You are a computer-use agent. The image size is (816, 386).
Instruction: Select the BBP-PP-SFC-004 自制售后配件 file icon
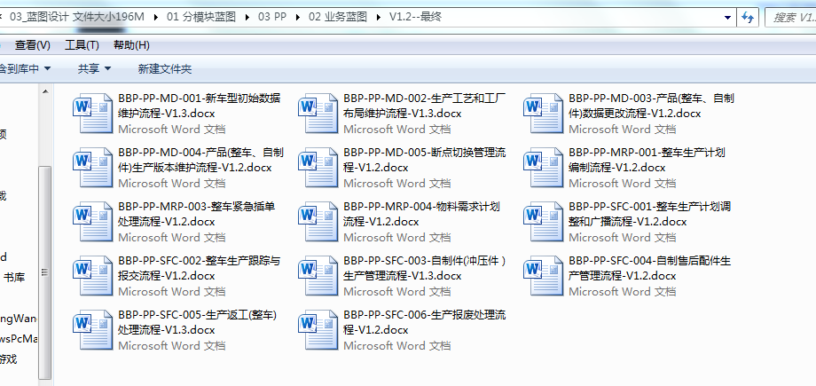click(544, 275)
